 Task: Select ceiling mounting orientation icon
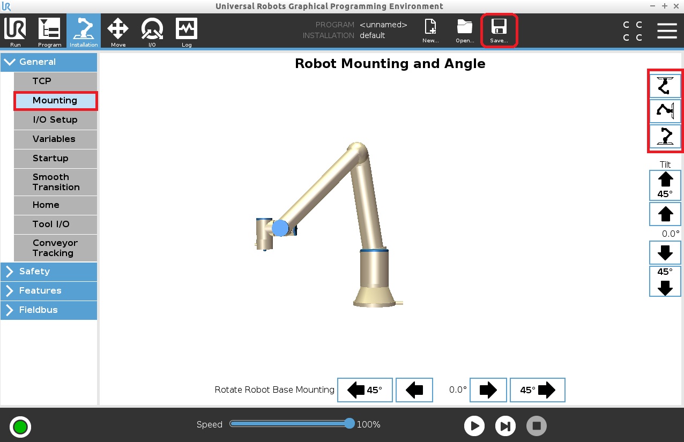tap(665, 86)
